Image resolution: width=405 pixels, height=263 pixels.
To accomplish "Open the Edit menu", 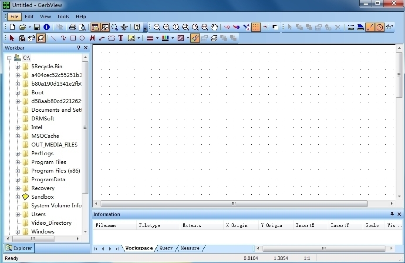I will point(29,17).
